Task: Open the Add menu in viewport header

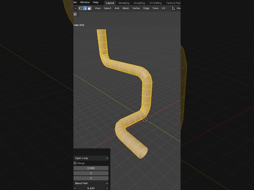Action: [117, 8]
